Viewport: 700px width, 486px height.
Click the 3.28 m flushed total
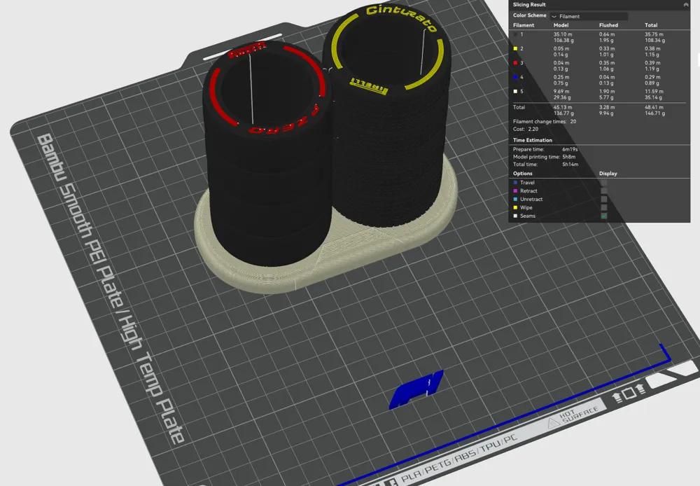pyautogui.click(x=607, y=108)
